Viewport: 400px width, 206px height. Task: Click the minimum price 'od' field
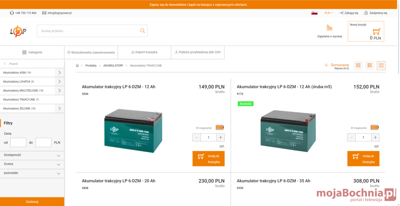click(x=18, y=142)
